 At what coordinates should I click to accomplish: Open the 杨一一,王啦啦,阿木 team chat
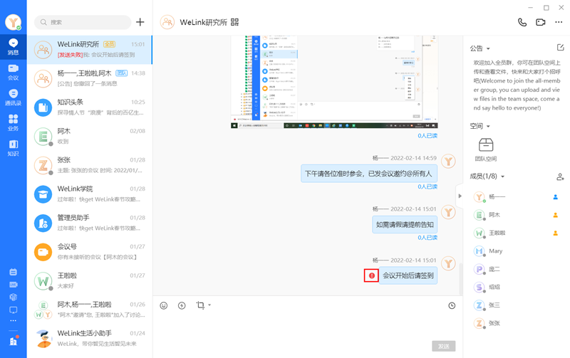tap(90, 78)
